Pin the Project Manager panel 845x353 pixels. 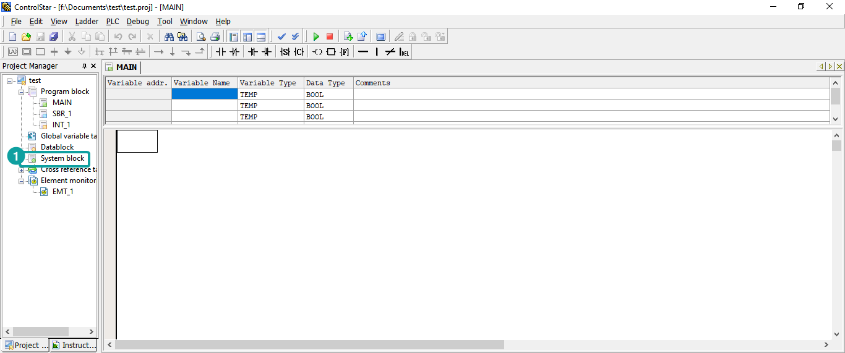coord(85,66)
